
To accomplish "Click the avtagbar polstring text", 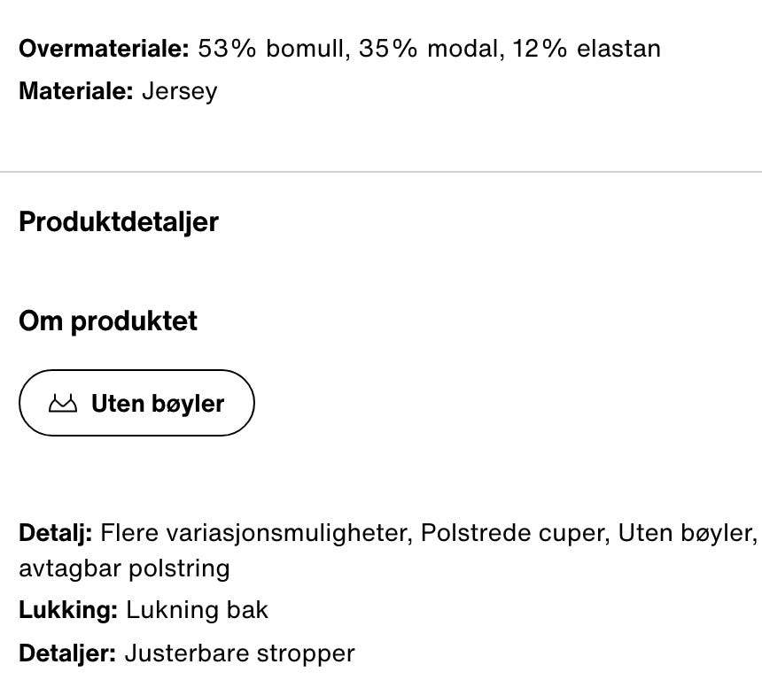I will tap(124, 568).
